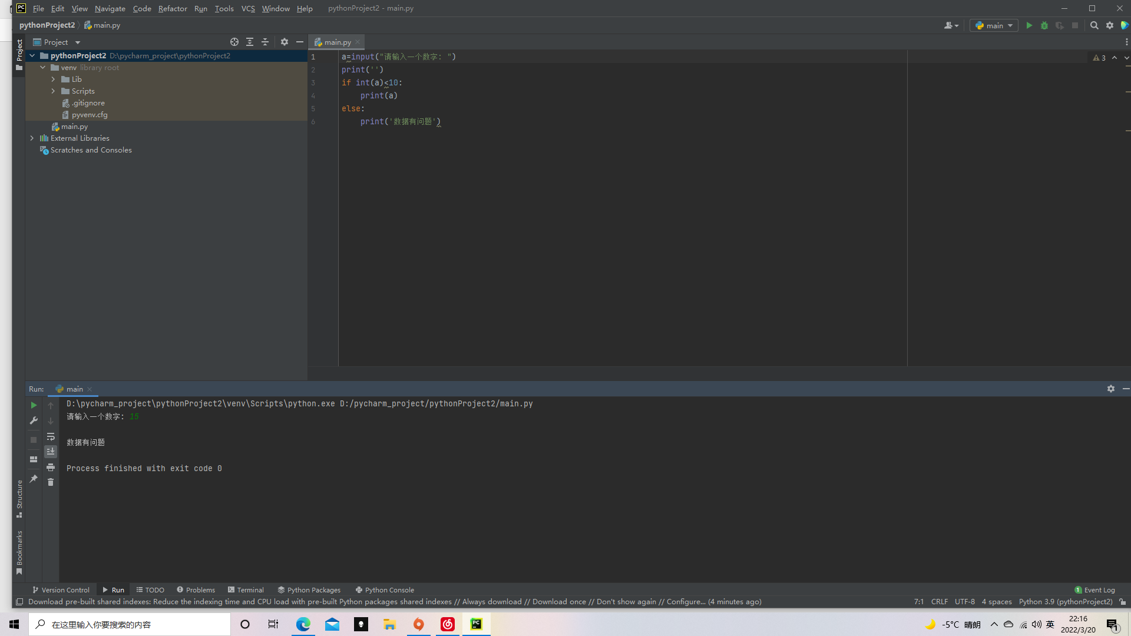Screen dimensions: 1131x636
Task: Open the Refactor menu
Action: [x=172, y=8]
